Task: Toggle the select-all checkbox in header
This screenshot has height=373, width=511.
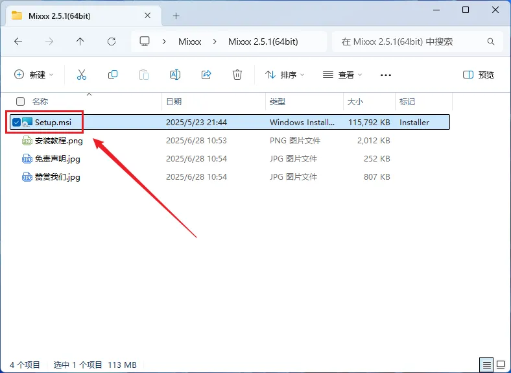Action: pos(21,101)
